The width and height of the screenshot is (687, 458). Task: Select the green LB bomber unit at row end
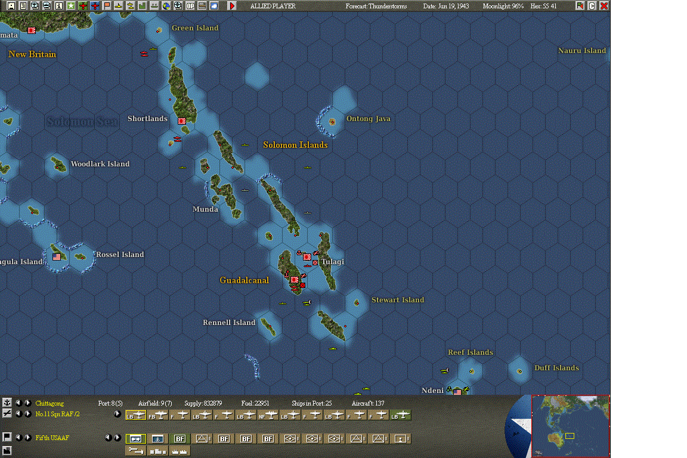click(401, 415)
